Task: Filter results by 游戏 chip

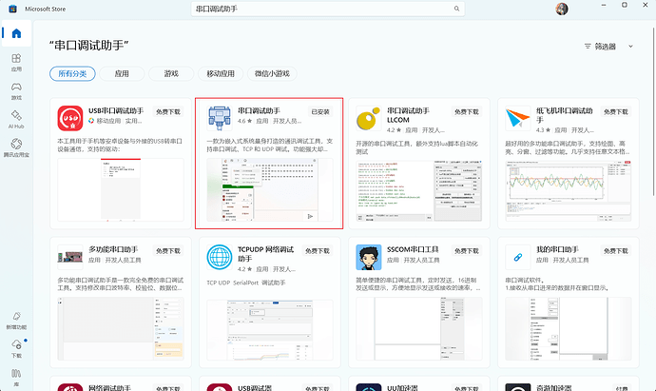Action: click(x=172, y=73)
